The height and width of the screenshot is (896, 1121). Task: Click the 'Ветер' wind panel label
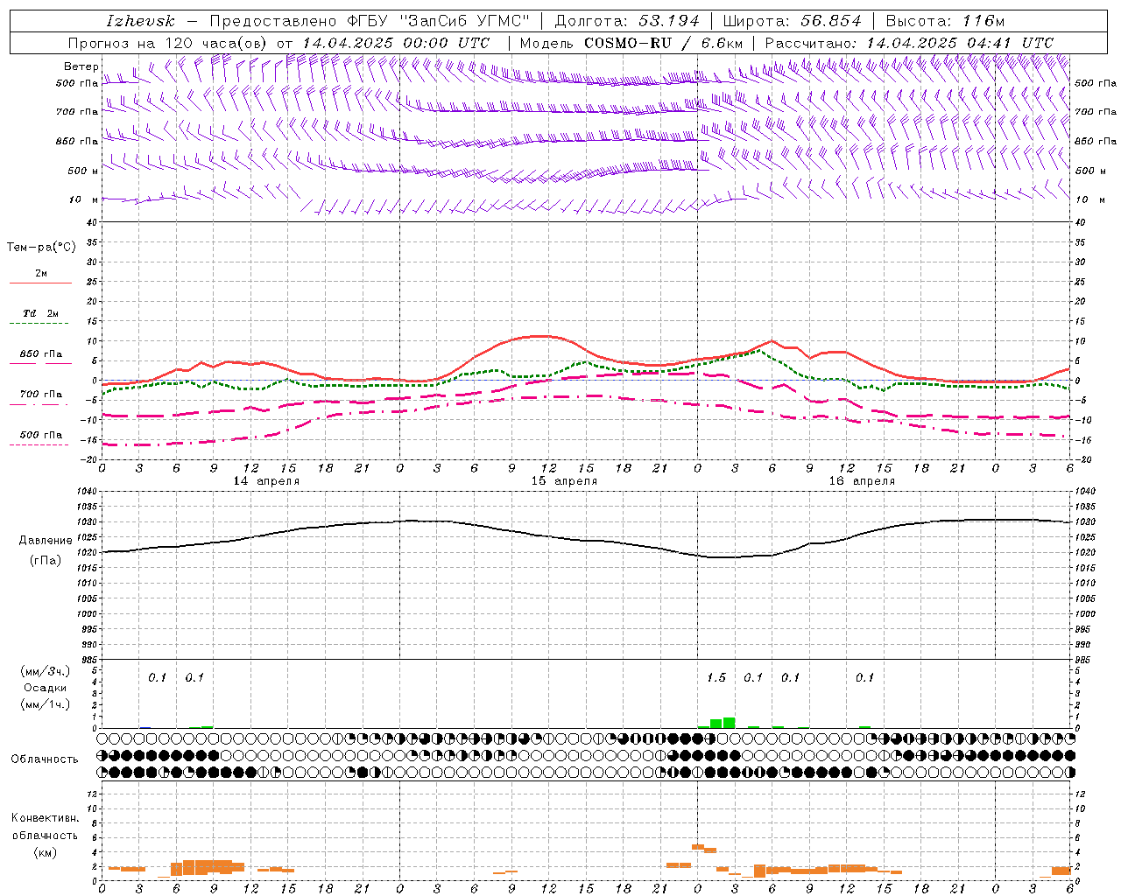point(81,66)
